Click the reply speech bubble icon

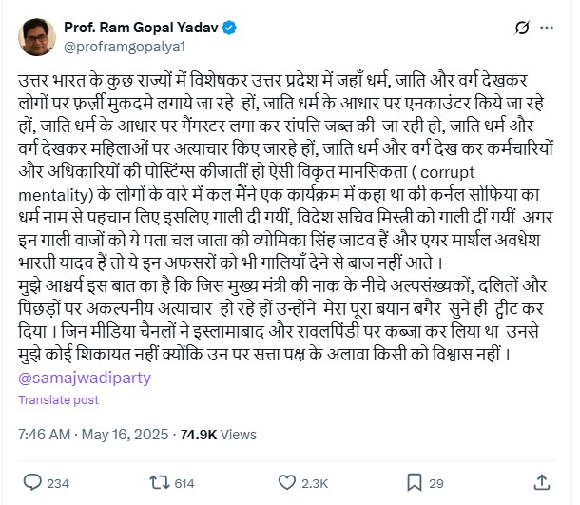click(x=31, y=483)
